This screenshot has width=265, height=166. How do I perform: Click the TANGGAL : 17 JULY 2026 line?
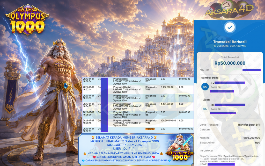coord(124,145)
